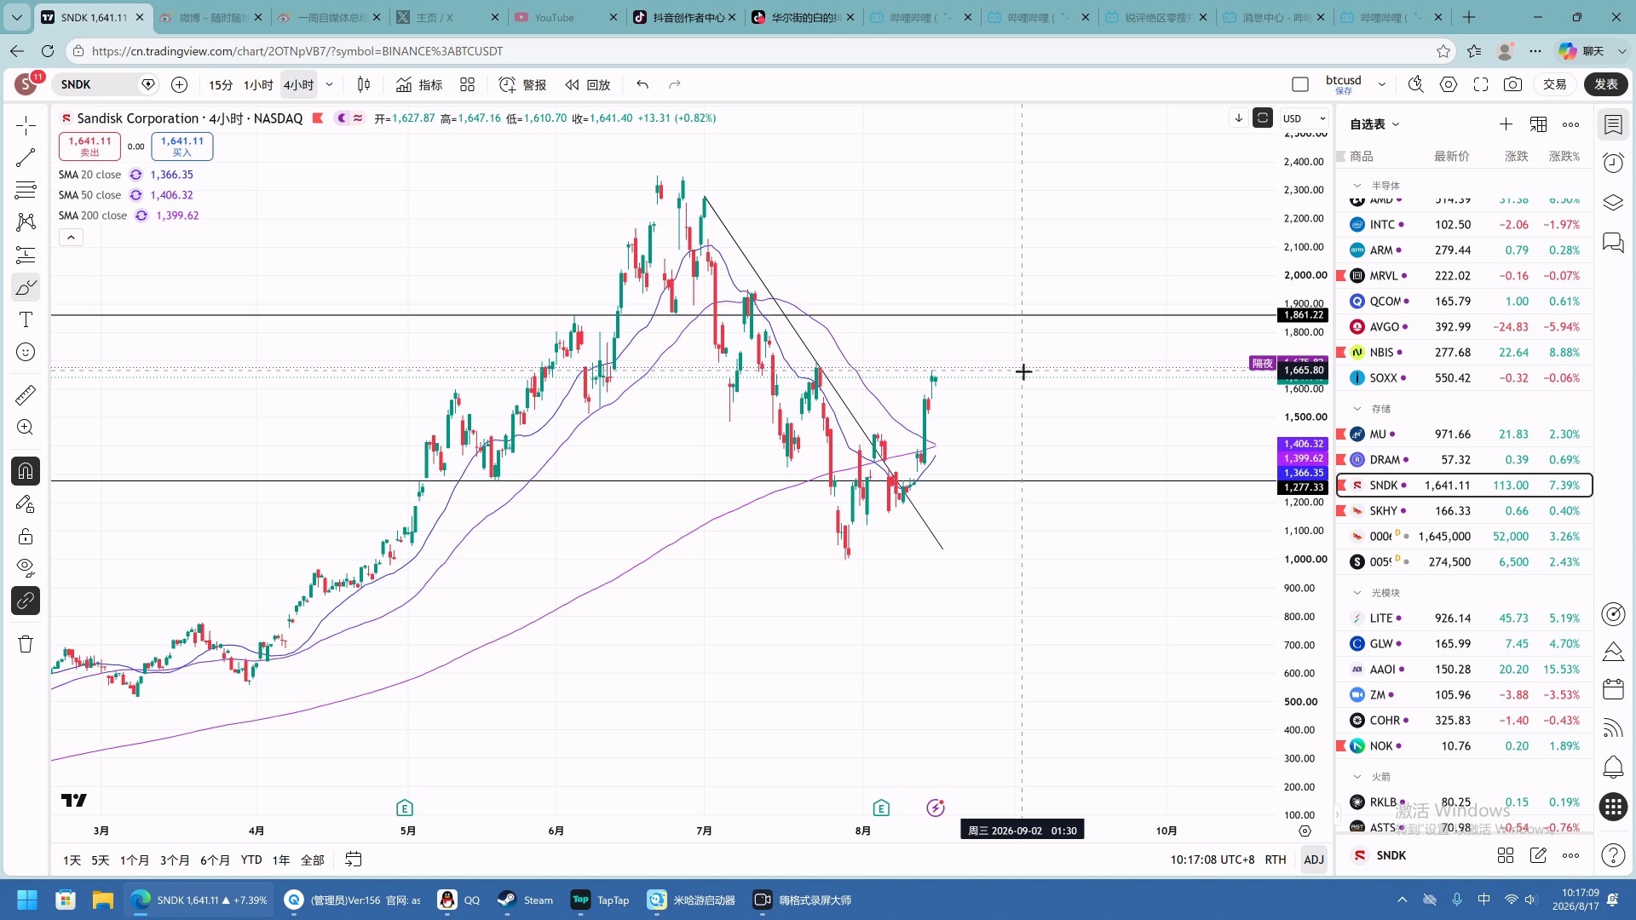
Task: Toggle the RTH session button
Action: (x=1276, y=860)
